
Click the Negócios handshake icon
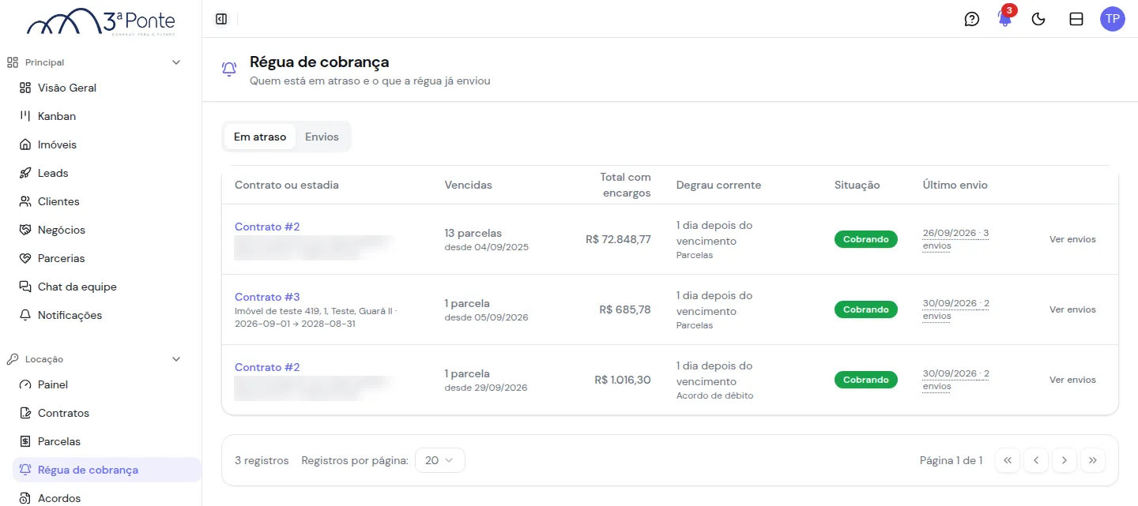click(25, 230)
